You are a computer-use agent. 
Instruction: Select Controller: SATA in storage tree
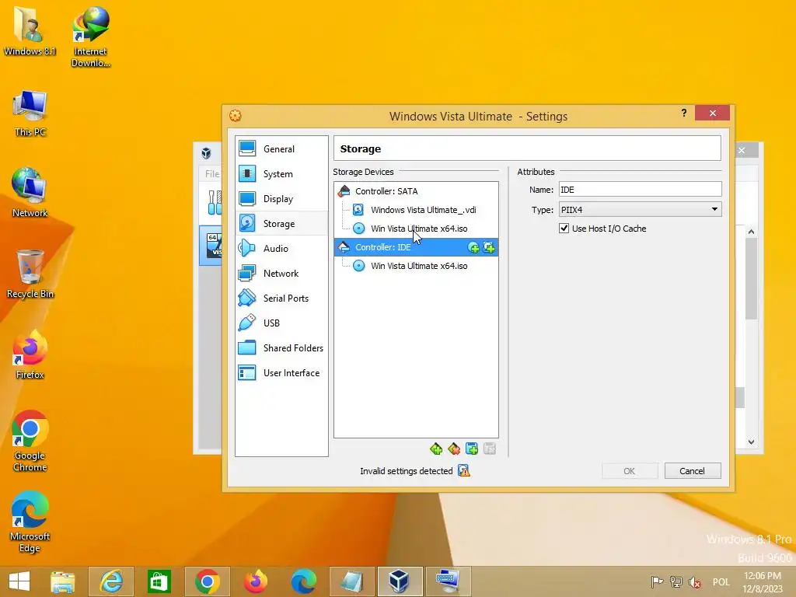coord(416,191)
